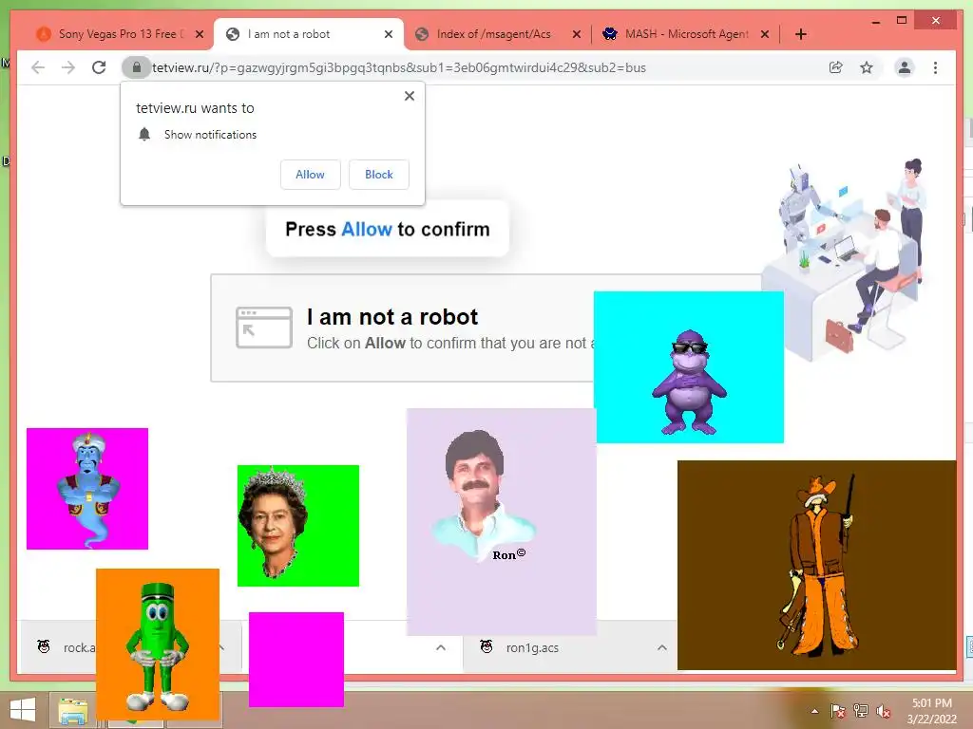Minimize the Chrome window

875,21
